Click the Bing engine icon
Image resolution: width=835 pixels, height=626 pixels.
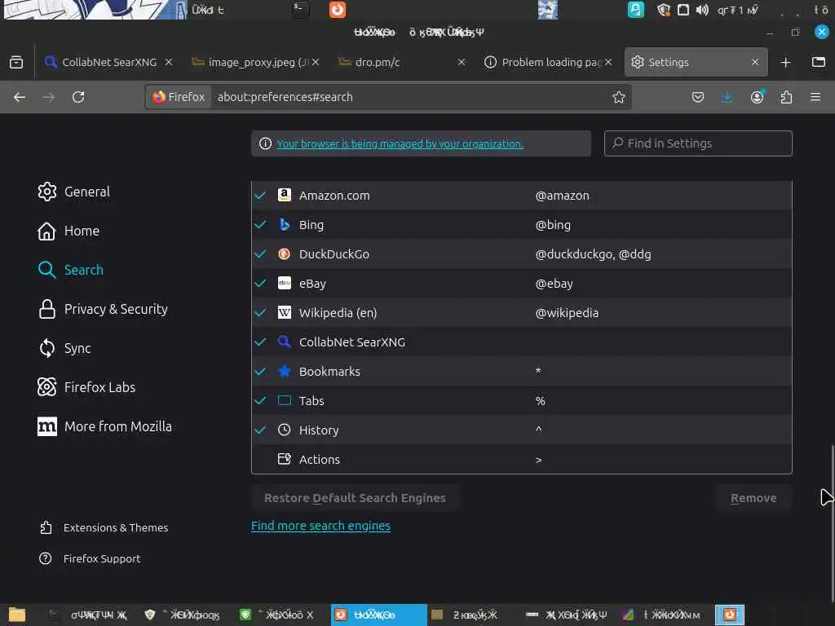click(x=285, y=224)
